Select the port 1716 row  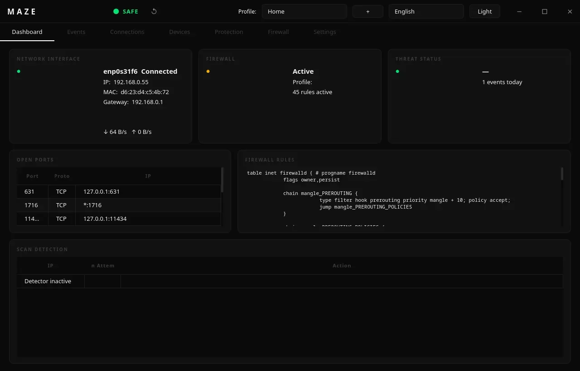click(x=119, y=205)
